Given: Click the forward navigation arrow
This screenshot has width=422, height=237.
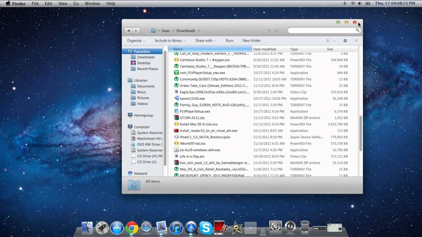Looking at the screenshot, I should [136, 31].
